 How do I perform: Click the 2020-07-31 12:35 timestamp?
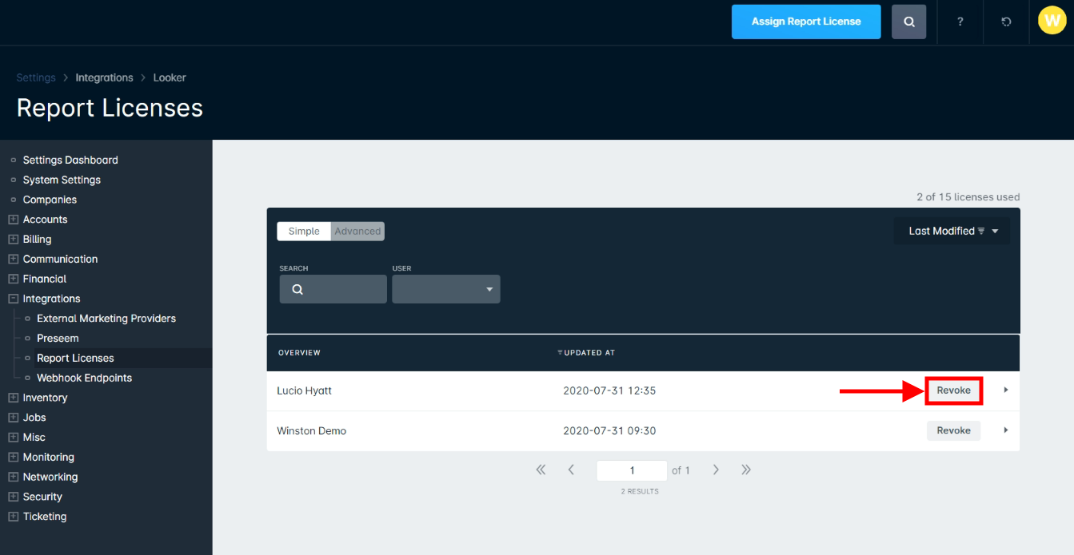click(x=609, y=391)
